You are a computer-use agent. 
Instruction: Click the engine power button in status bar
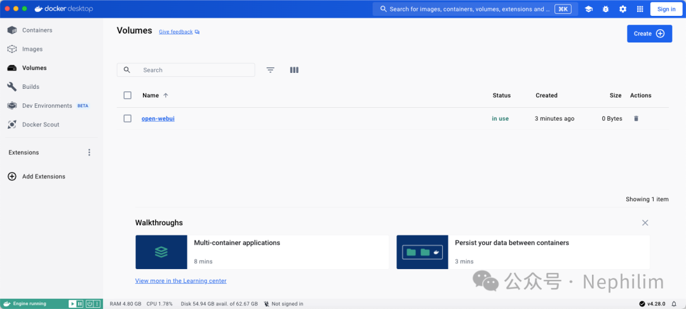90,304
